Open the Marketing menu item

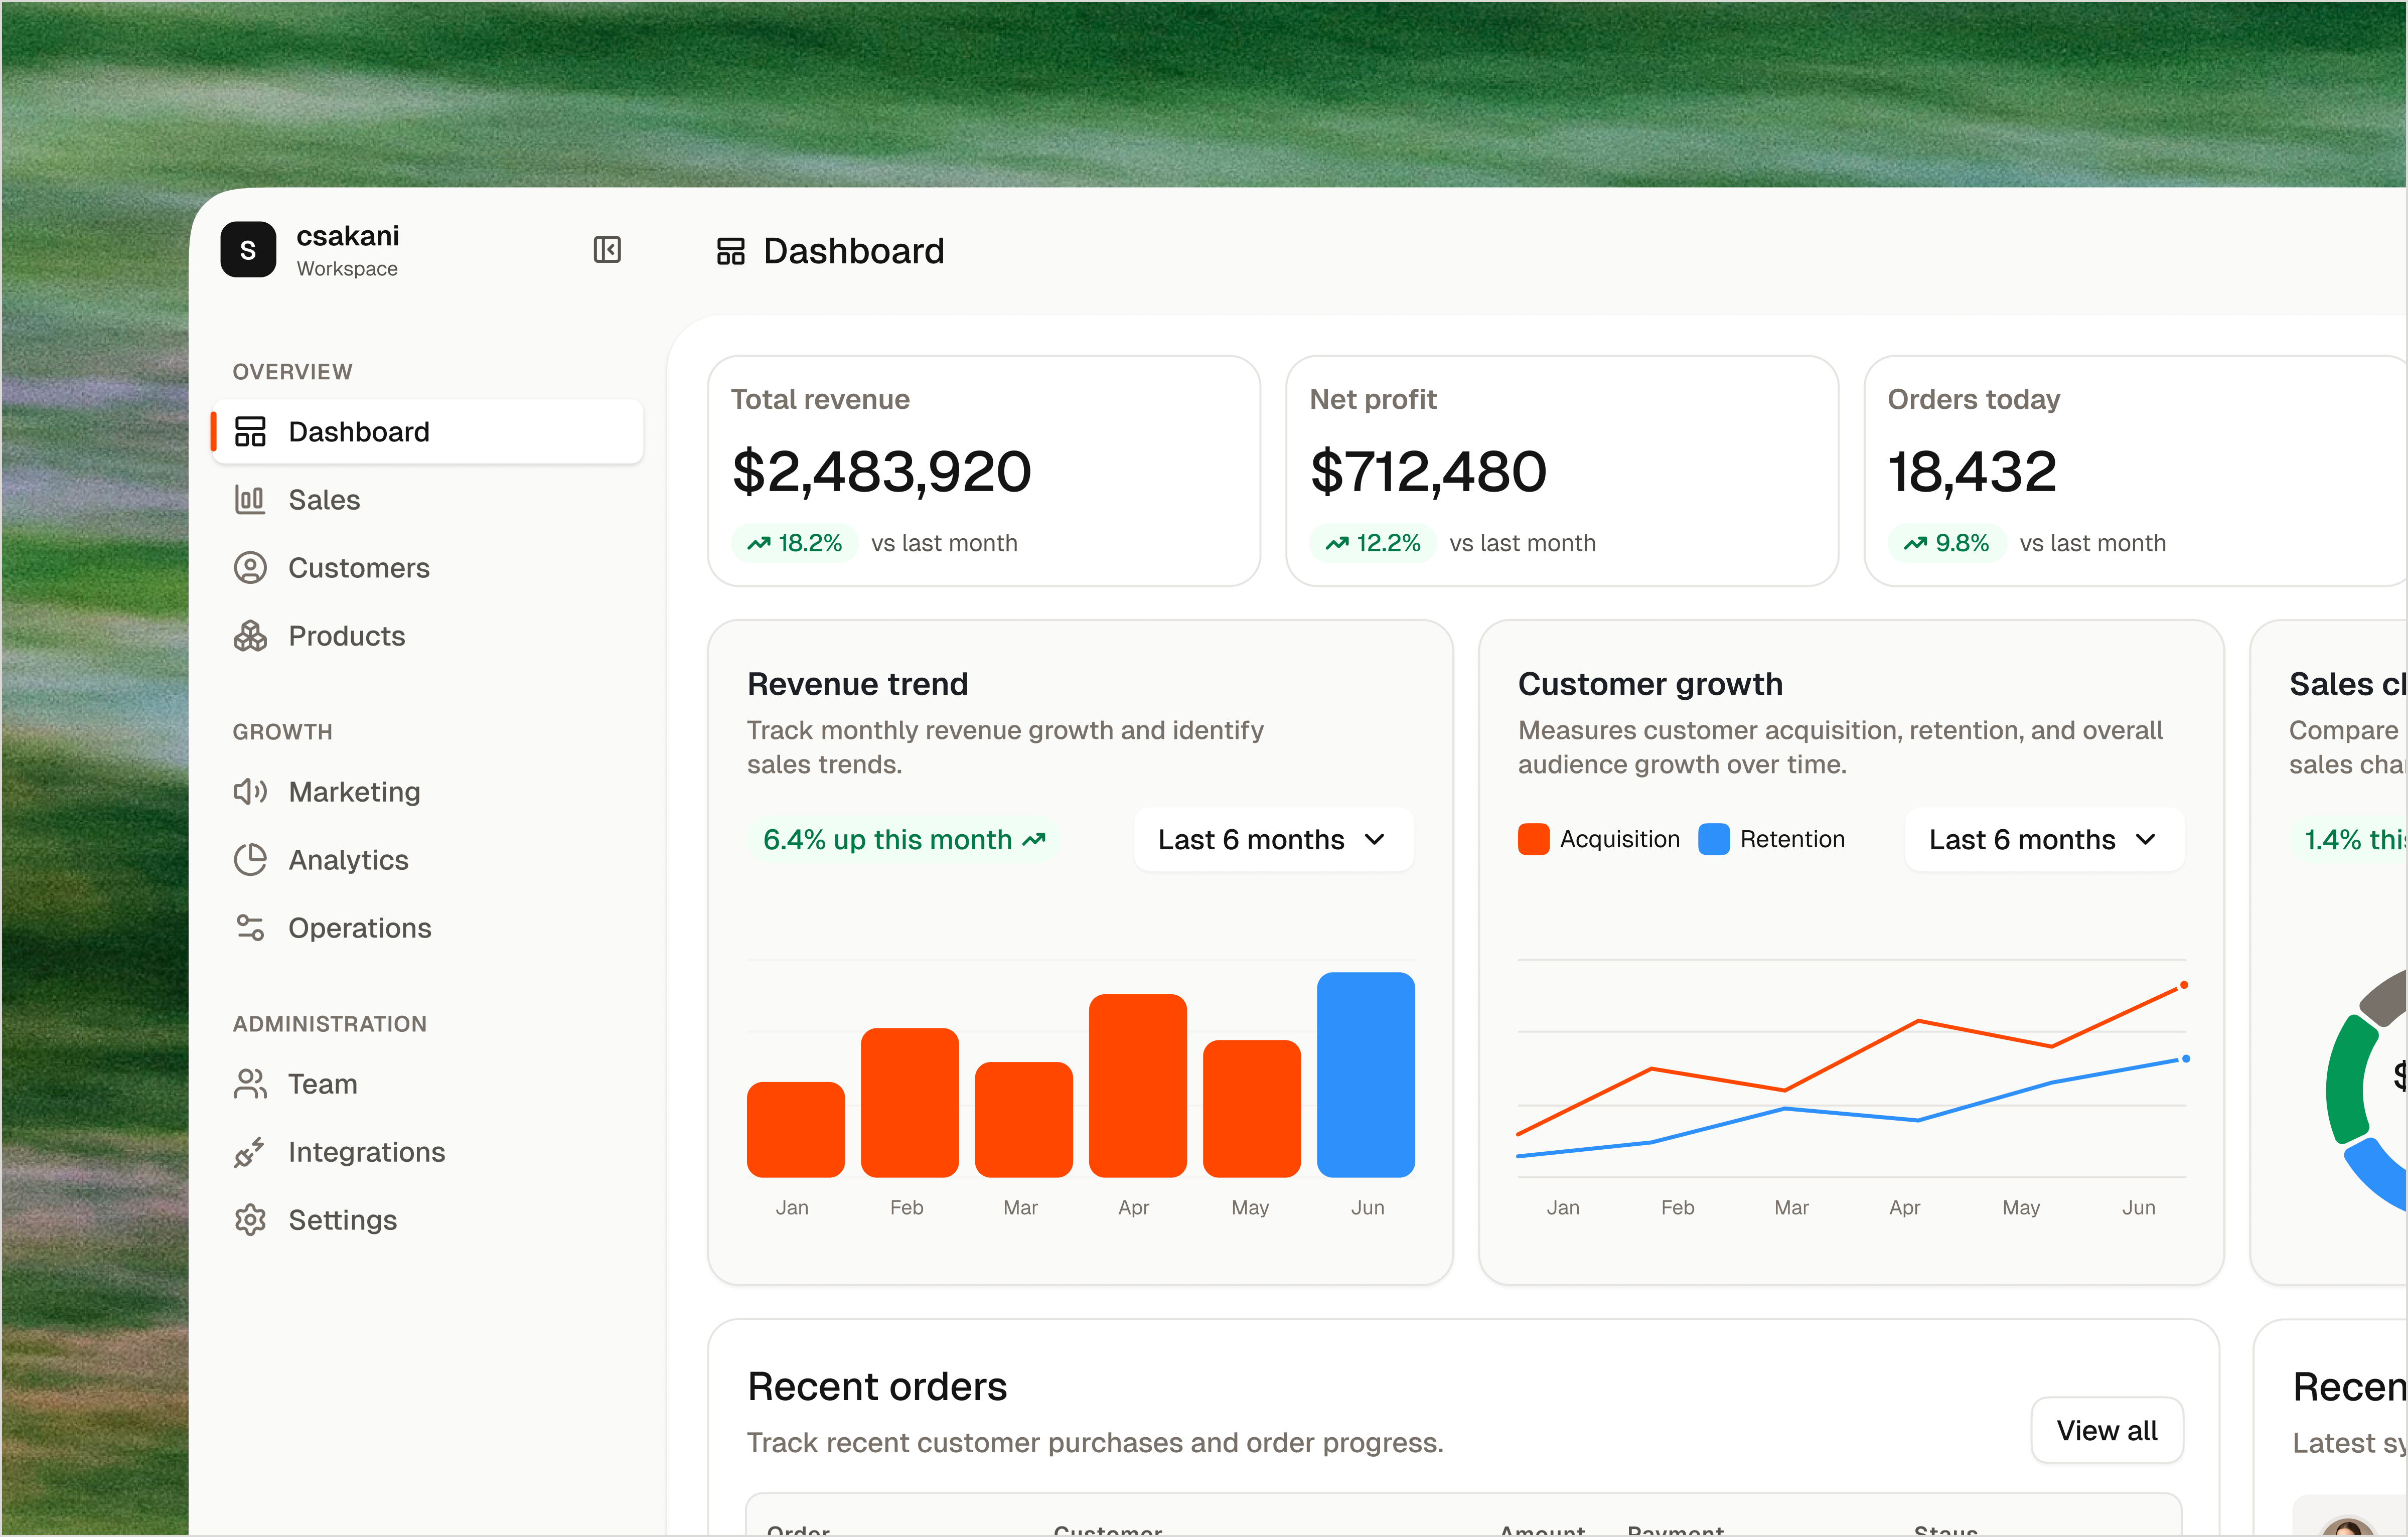[428, 792]
